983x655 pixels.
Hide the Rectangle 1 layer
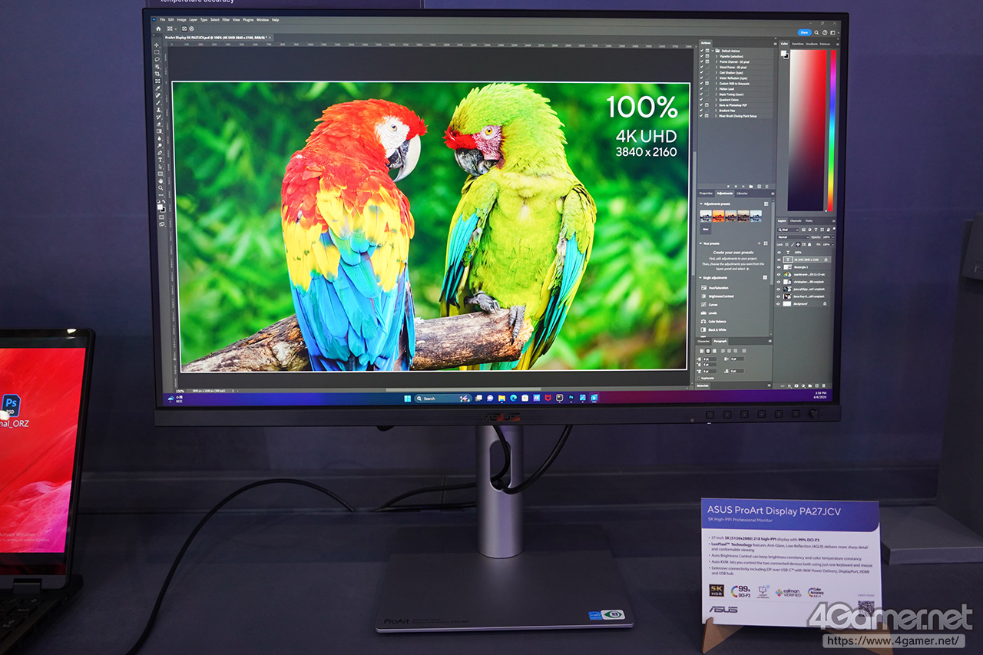[779, 266]
